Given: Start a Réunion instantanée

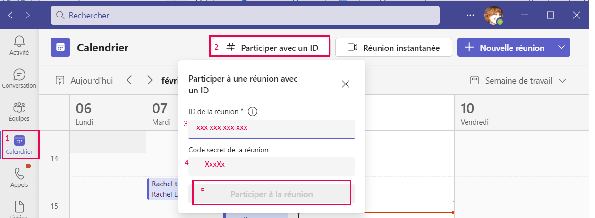Looking at the screenshot, I should (393, 48).
